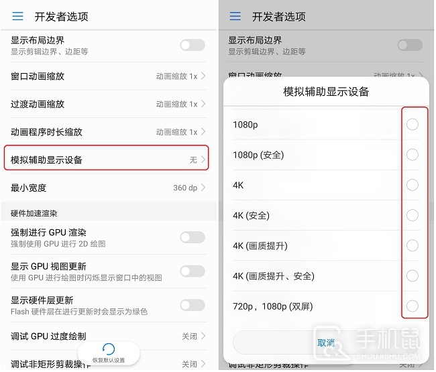Enable 强制进行 GPU 渲染 switch
Screen dimensions: 436x372
(x=193, y=237)
